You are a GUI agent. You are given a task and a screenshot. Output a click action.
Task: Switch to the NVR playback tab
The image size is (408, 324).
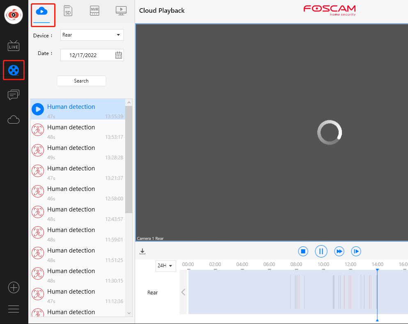pyautogui.click(x=94, y=11)
